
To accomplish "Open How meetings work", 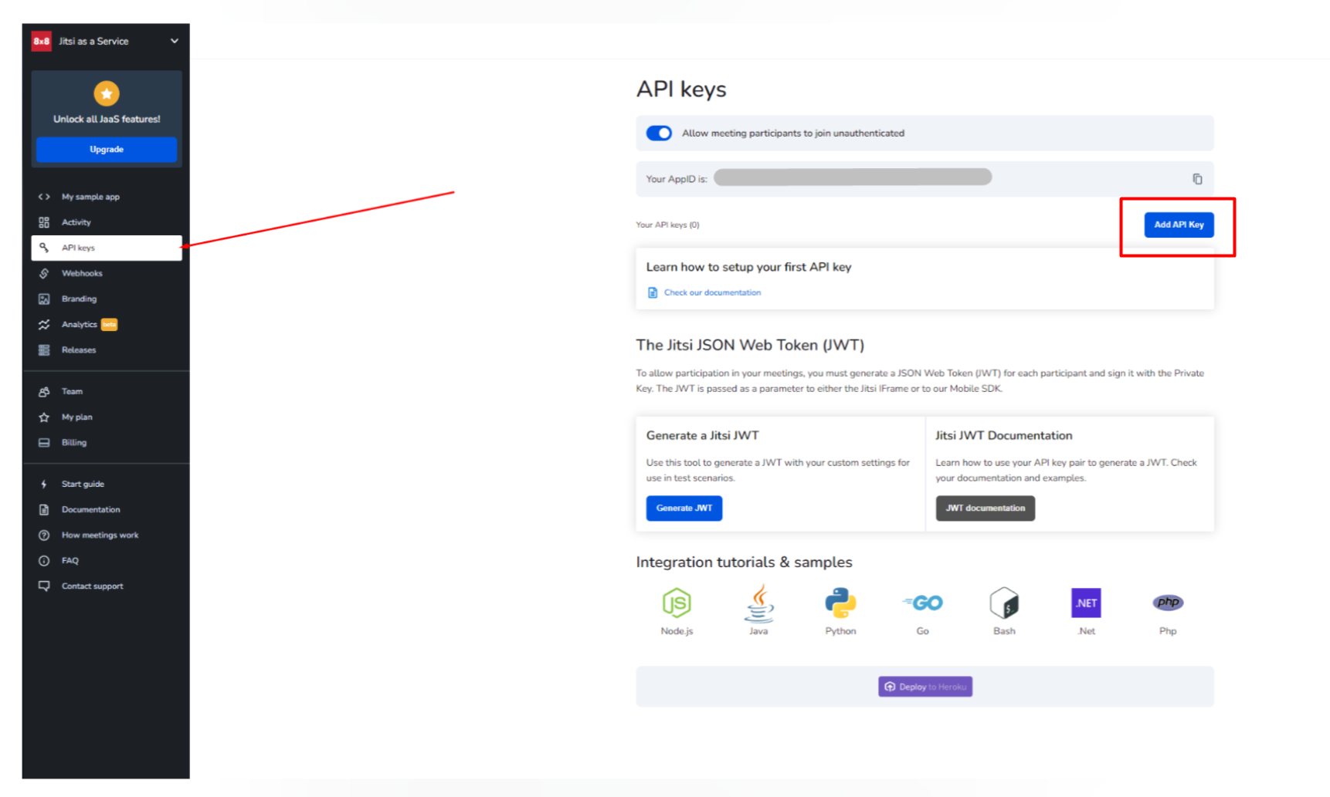I will (x=107, y=535).
